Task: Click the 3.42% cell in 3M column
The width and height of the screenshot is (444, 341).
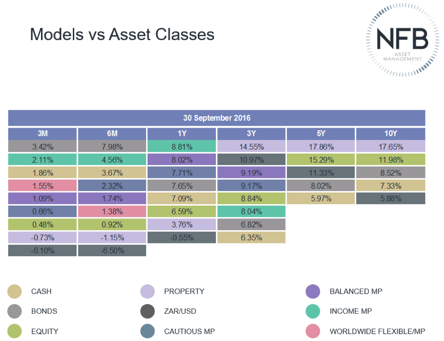Action: [x=42, y=147]
